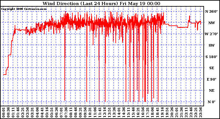The width and height of the screenshot is (220, 119).
Task: Click the 16:21 time label
Action: (x=138, y=112)
